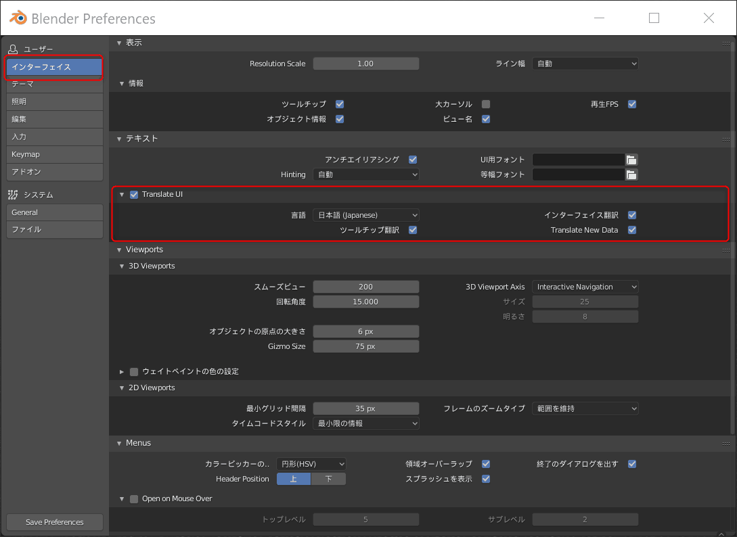Click grip handle of テキスト panel
Viewport: 737px width, 537px height.
click(x=726, y=139)
